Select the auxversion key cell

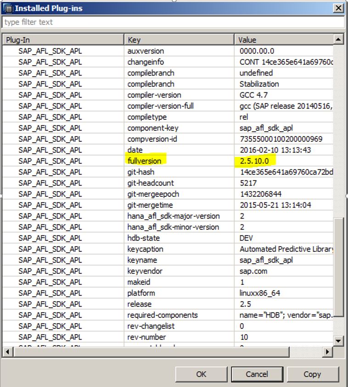(179, 51)
